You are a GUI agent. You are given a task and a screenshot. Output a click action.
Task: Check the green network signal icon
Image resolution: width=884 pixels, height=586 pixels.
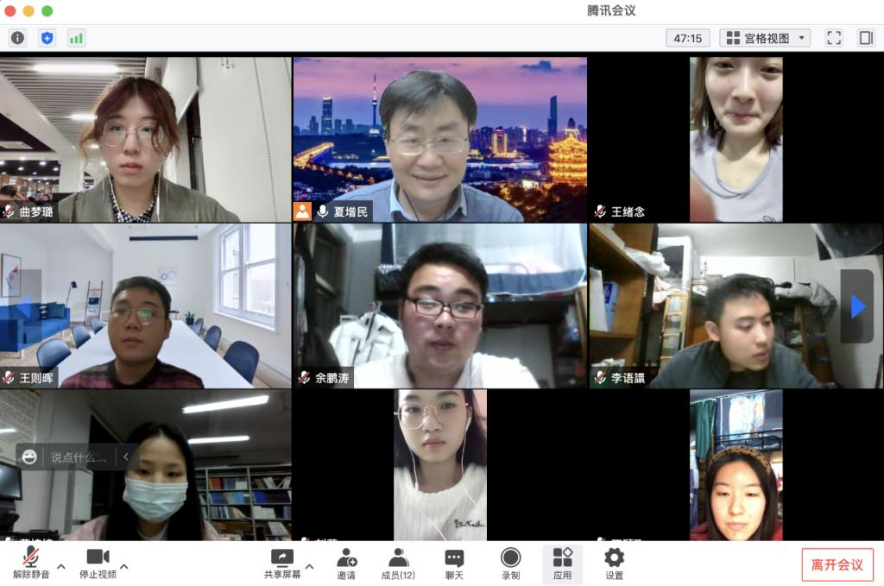point(76,38)
